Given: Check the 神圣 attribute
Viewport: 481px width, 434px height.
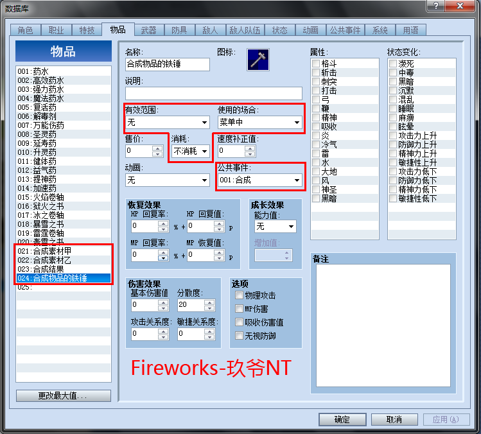Looking at the screenshot, I should 316,189.
